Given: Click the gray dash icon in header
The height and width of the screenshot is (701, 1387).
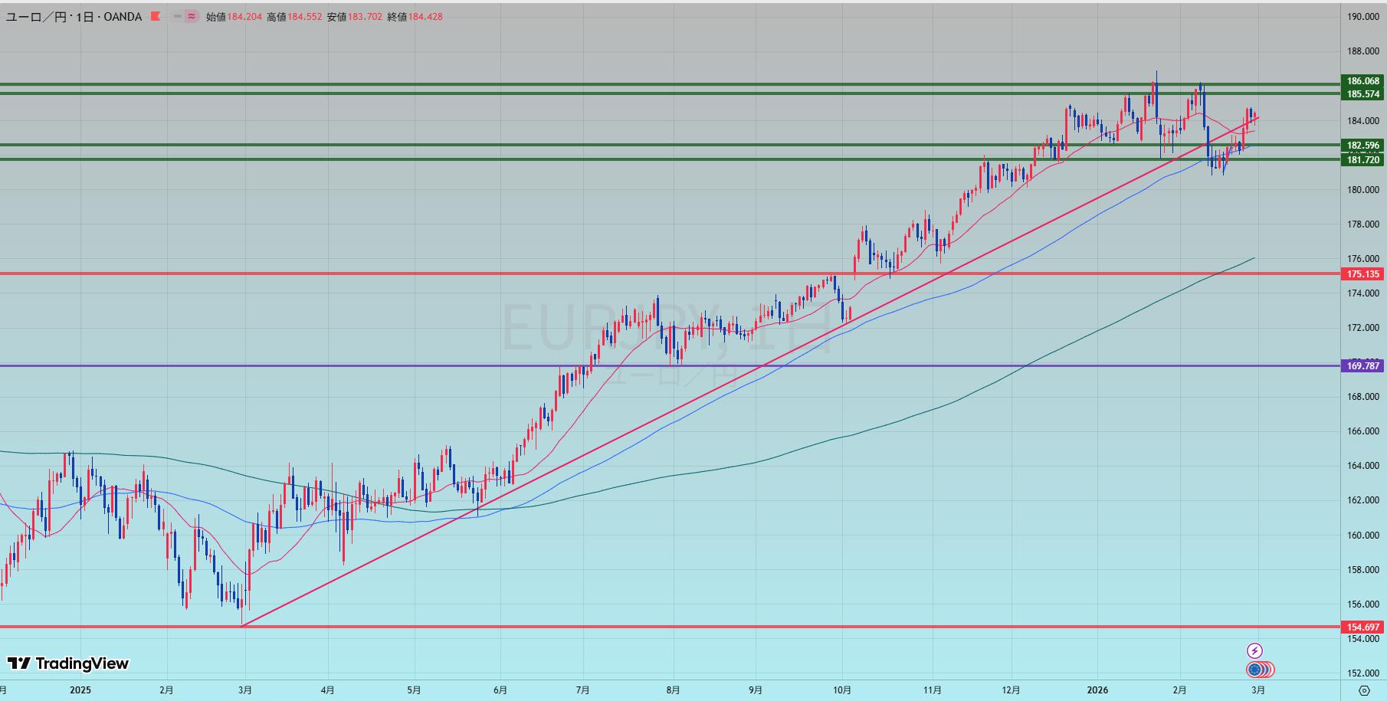Looking at the screenshot, I should click(178, 16).
